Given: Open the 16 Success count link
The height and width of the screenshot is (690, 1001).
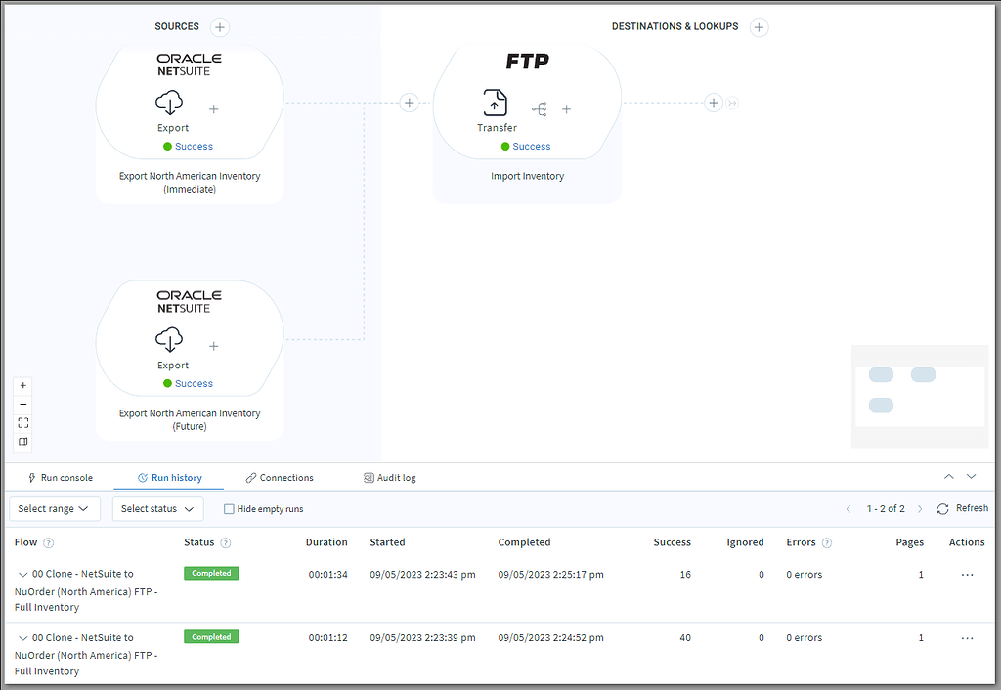Looking at the screenshot, I should click(x=685, y=574).
